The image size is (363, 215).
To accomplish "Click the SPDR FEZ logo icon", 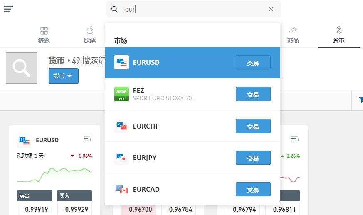I will tap(121, 94).
